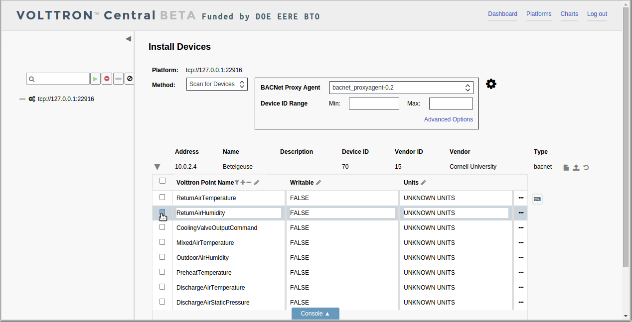The height and width of the screenshot is (322, 632).
Task: Click the upload file icon for Betelgeuse
Action: pyautogui.click(x=576, y=167)
